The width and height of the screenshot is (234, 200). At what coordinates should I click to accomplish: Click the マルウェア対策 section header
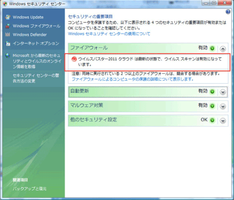click(x=148, y=106)
